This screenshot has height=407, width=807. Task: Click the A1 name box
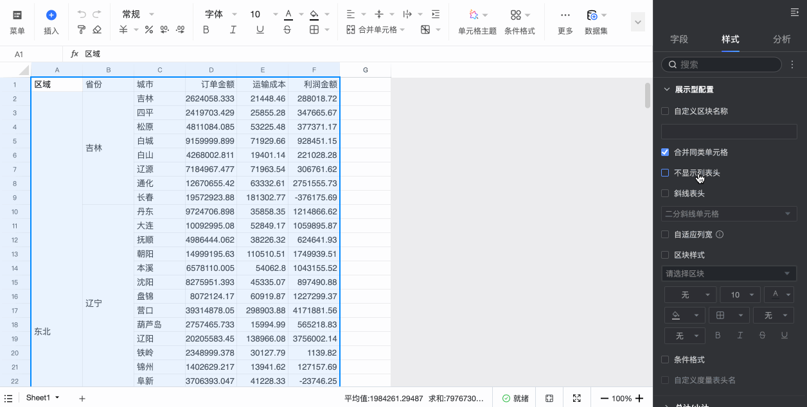tap(31, 54)
